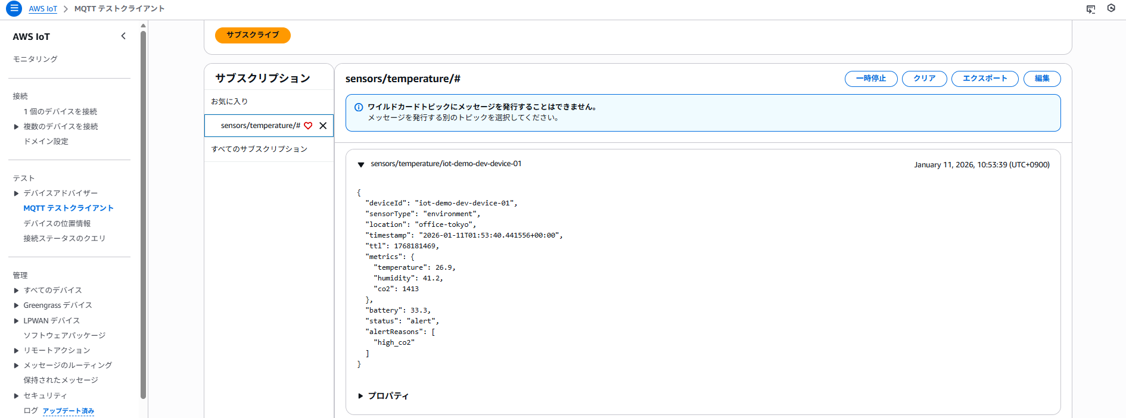Open the CloudShell icon in top bar

[x=1090, y=9]
